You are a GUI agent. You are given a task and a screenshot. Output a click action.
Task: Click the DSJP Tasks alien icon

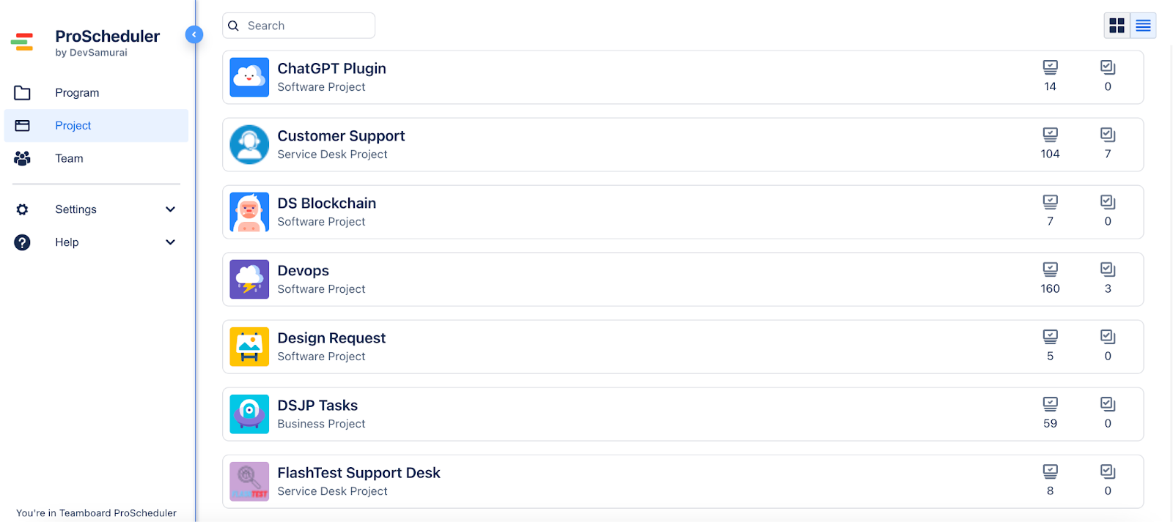pyautogui.click(x=249, y=414)
